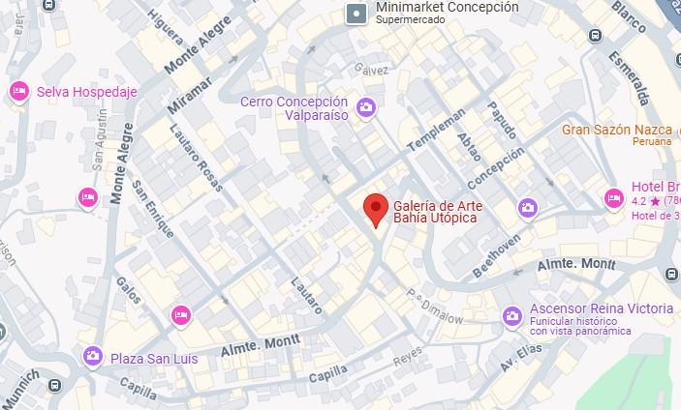Click the Galería de Arte Bahía Utópica label

[438, 212]
